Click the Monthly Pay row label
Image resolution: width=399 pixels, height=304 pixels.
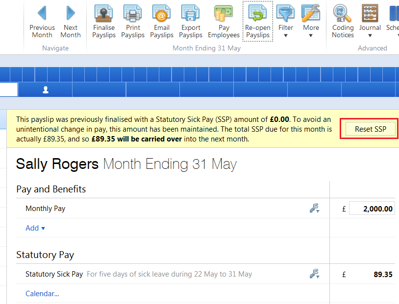click(x=45, y=209)
